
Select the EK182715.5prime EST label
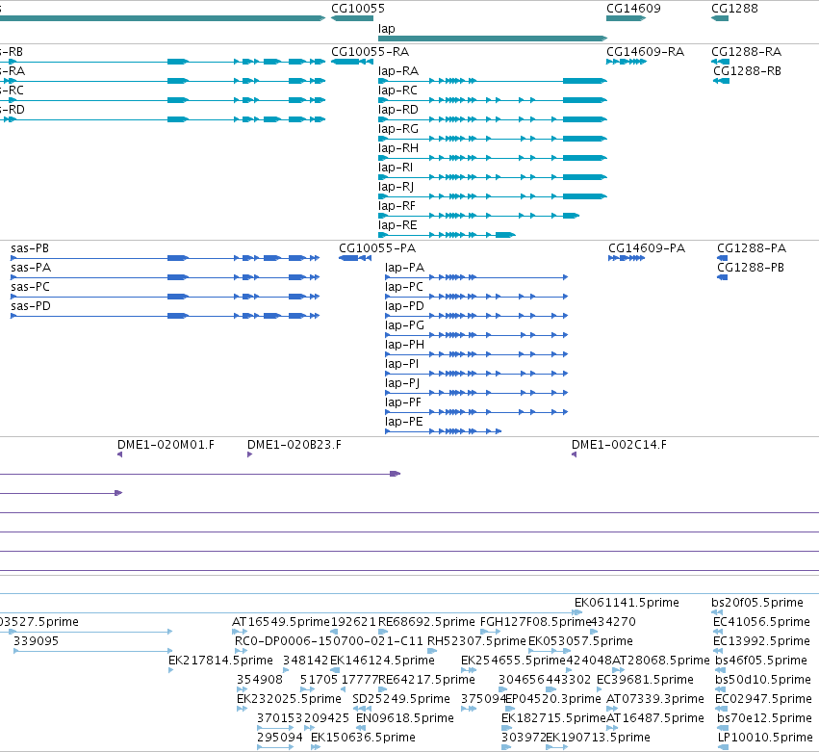(x=553, y=718)
